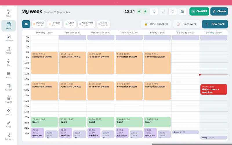Click the redo arrow button

(163, 11)
